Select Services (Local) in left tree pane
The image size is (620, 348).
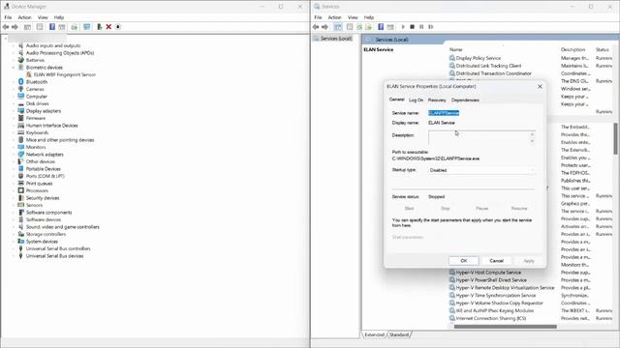(x=336, y=39)
